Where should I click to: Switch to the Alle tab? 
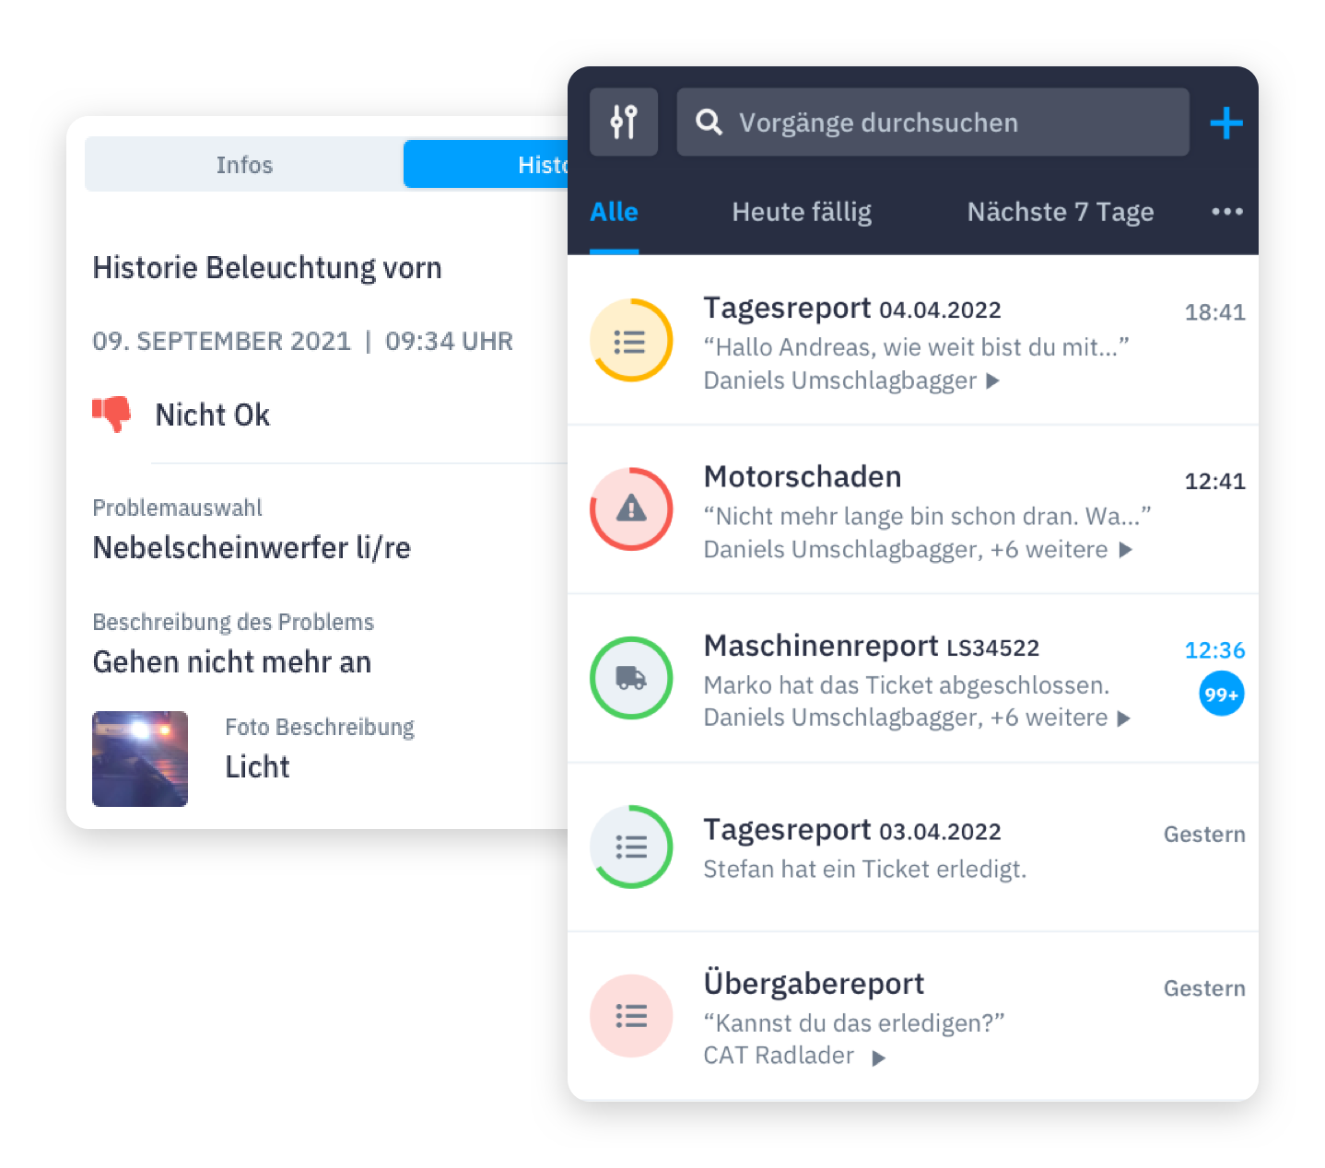click(614, 213)
